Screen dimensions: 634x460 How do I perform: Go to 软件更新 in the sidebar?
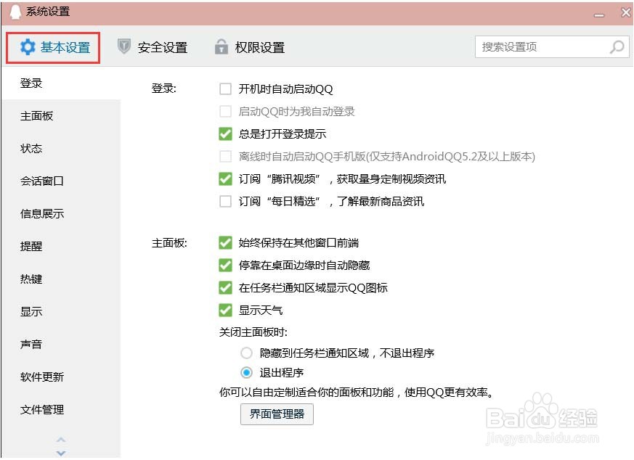[x=61, y=377]
